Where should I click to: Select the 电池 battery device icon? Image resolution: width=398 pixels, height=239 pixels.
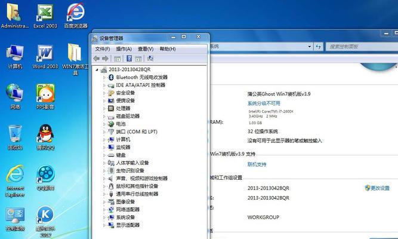111,124
